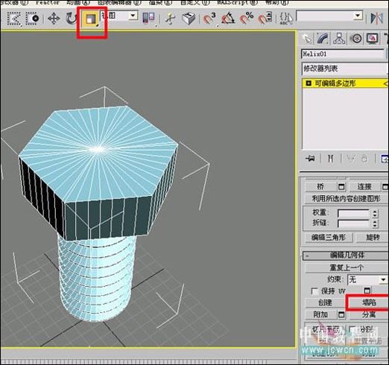
Task: Open the named selection sets dropdown
Action: point(329,16)
